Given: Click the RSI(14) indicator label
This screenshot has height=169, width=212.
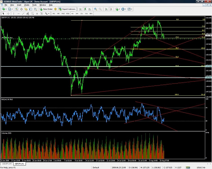Looking at the screenshot, I should click(x=7, y=99).
